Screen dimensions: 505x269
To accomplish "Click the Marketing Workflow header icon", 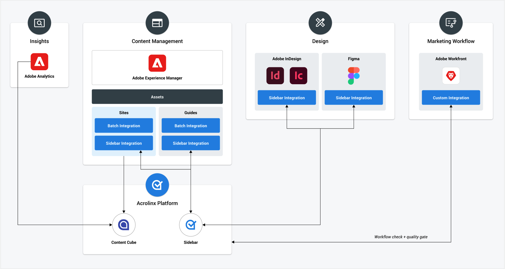I will click(x=451, y=23).
